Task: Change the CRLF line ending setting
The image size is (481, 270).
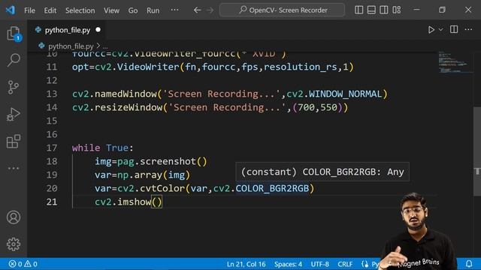Action: point(345,264)
